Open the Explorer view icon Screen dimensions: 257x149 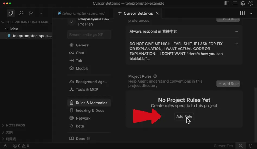(11, 13)
